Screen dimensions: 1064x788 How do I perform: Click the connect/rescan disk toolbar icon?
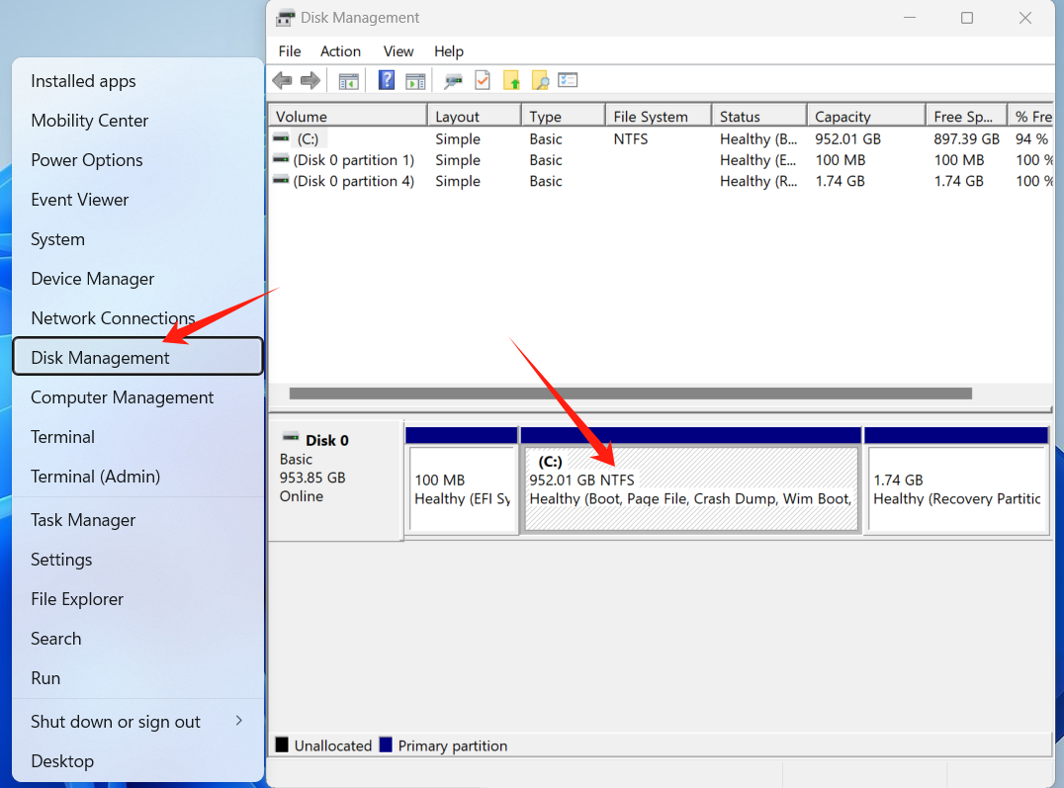coord(454,80)
